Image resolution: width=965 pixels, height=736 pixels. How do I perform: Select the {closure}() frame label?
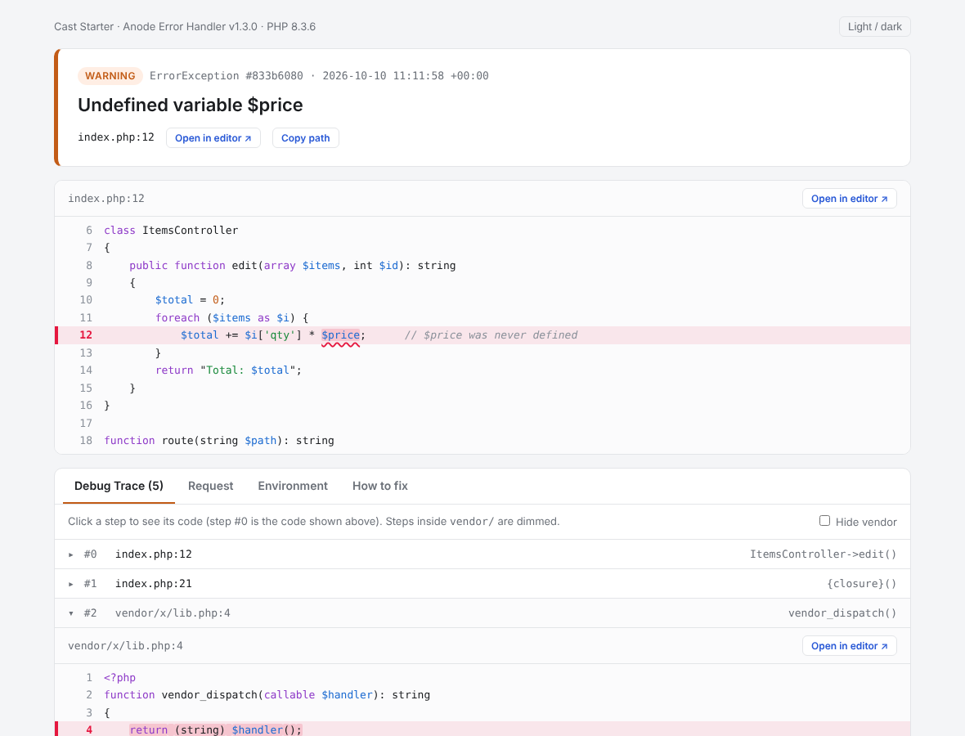pos(862,583)
